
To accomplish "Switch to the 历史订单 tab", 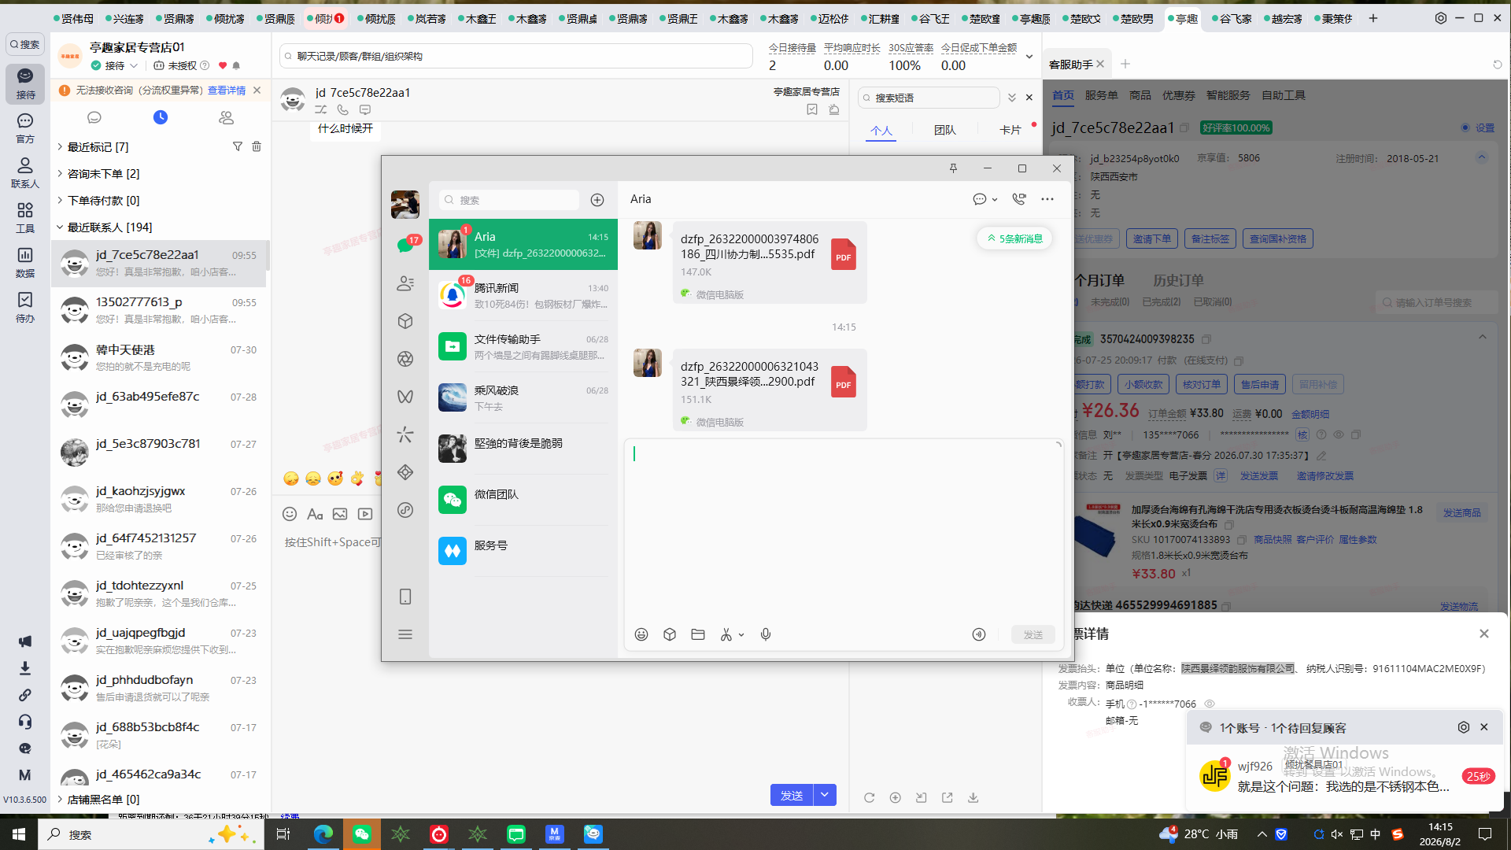I will coord(1178,280).
